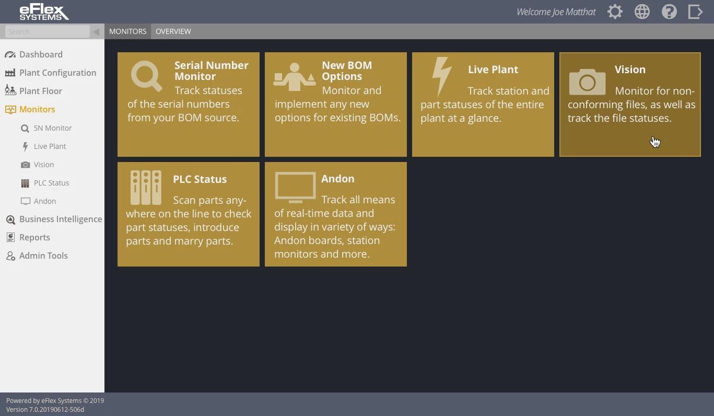Screen dimensions: 714x416
Task: Open the help question mark icon
Action: pos(669,11)
